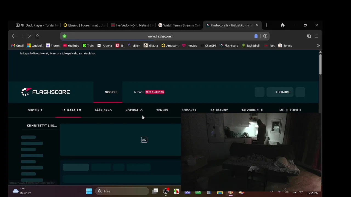Open the IS bookmark

[x=120, y=46]
